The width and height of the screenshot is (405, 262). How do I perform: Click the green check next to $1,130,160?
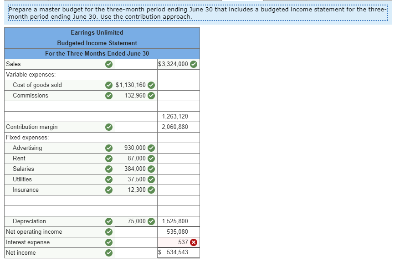pyautogui.click(x=151, y=85)
